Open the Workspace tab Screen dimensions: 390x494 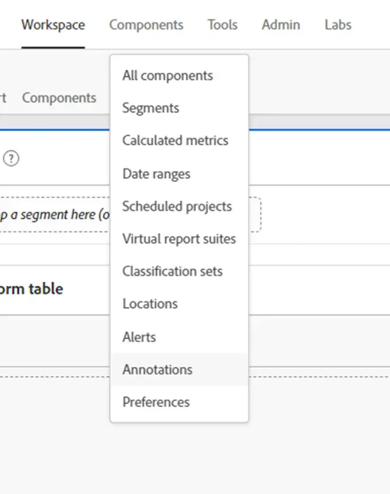pyautogui.click(x=53, y=25)
